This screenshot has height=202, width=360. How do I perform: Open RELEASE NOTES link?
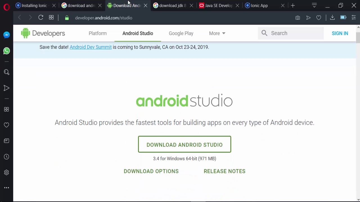[x=224, y=171]
